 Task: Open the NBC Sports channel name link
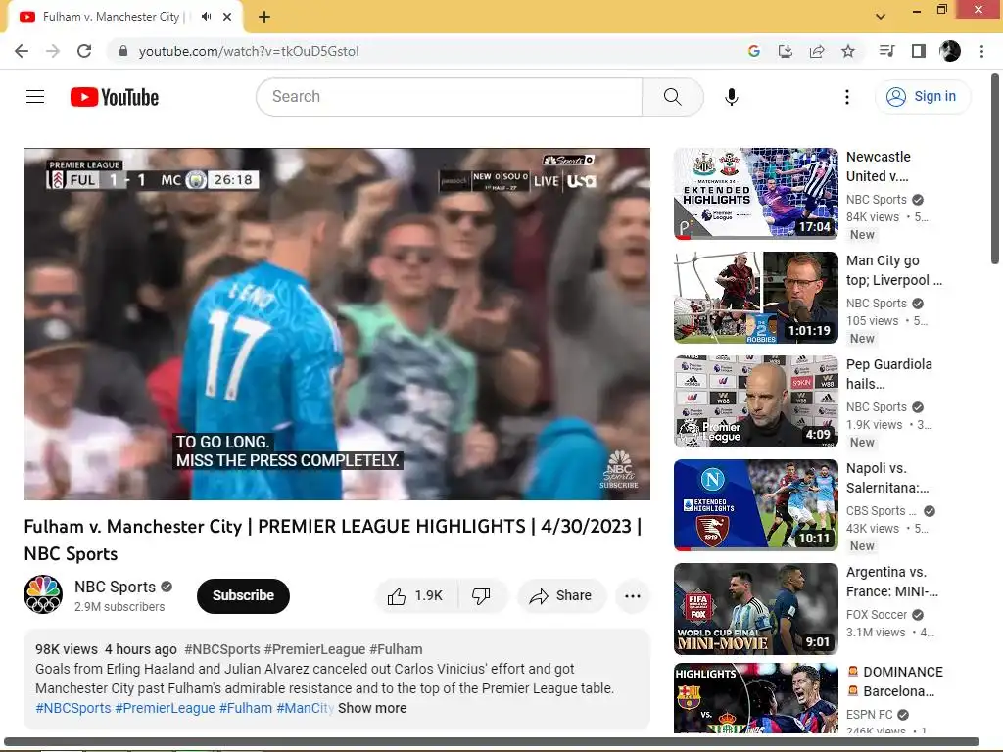[116, 587]
